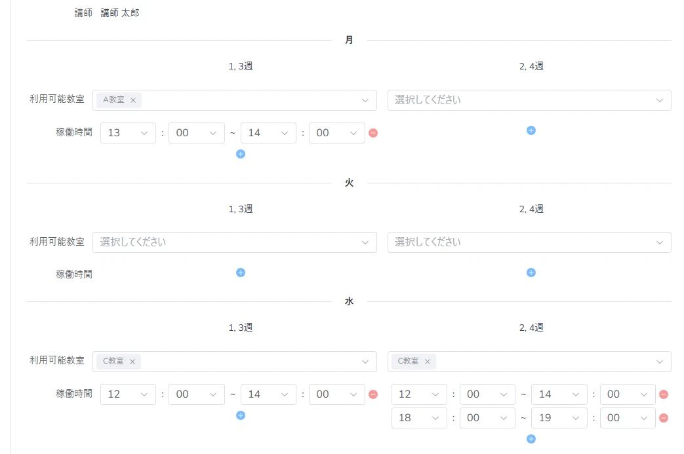This screenshot has height=454, width=684.
Task: Add working time for Tuesday weeks 2, 4
Action: point(531,273)
